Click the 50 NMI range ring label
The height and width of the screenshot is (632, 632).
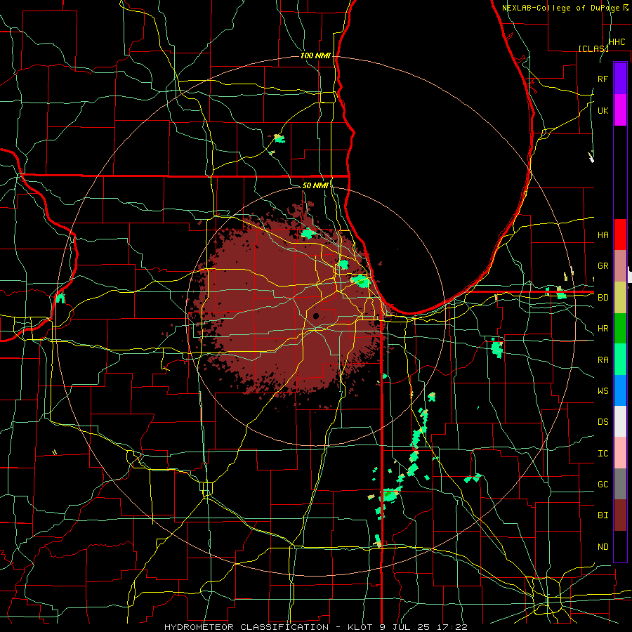(315, 185)
